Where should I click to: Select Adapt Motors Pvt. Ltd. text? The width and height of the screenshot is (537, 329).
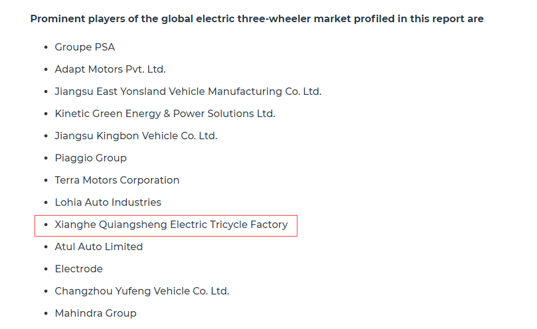pyautogui.click(x=110, y=69)
